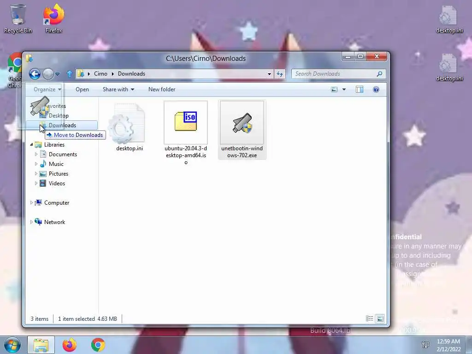This screenshot has width=472, height=354.
Task: Open the Documents library
Action: coord(63,154)
